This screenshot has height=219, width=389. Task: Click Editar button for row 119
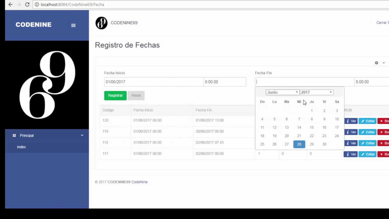(367, 132)
